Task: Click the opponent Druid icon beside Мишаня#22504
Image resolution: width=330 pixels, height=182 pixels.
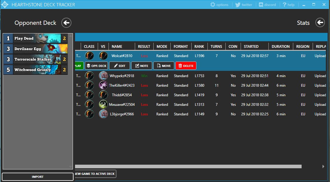Action: click(103, 104)
